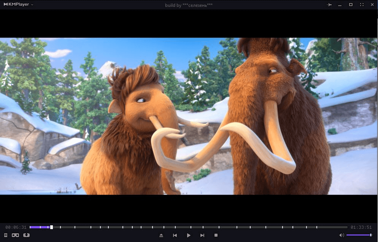Pin the player window on top
378x242 pixels.
click(329, 5)
